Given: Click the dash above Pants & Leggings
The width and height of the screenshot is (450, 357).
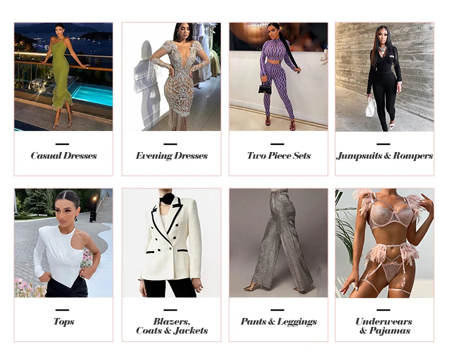Looking at the screenshot, I should click(x=277, y=310).
